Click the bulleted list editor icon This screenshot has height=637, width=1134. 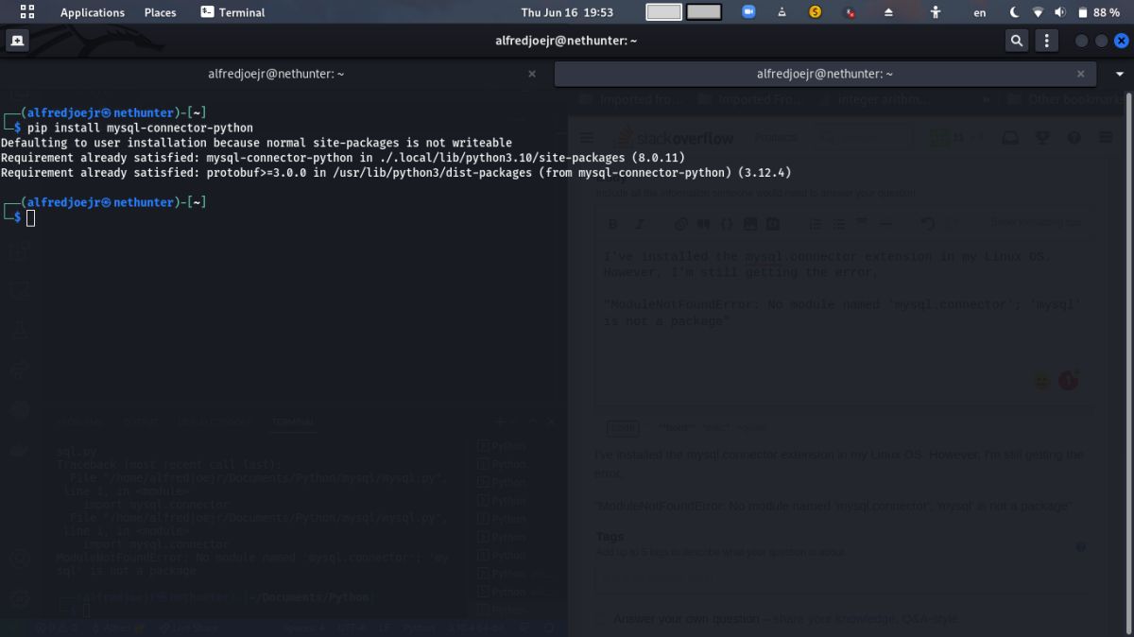pos(838,224)
